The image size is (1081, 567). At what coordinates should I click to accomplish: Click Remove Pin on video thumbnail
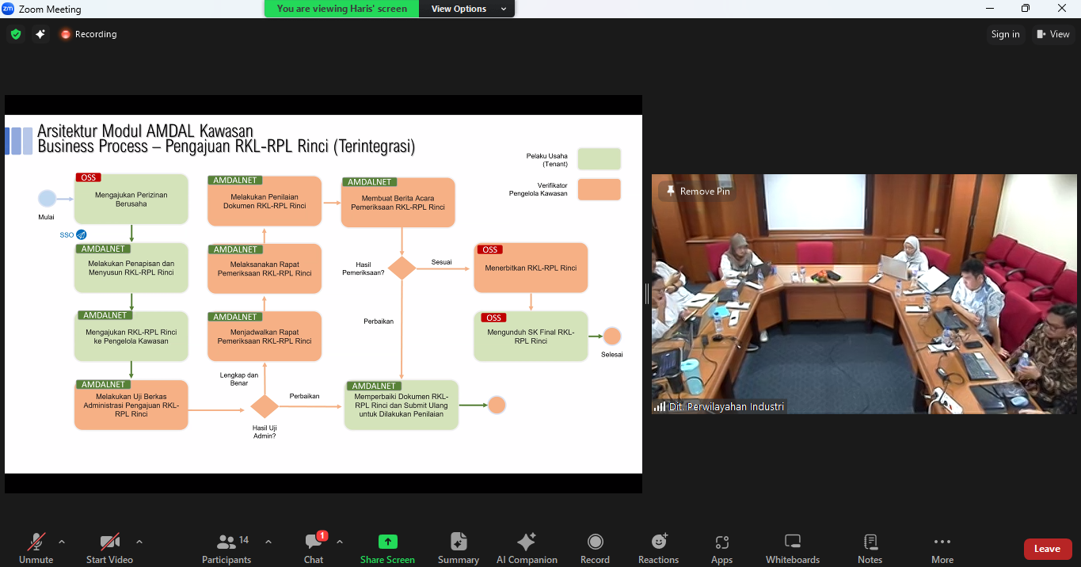tap(698, 192)
